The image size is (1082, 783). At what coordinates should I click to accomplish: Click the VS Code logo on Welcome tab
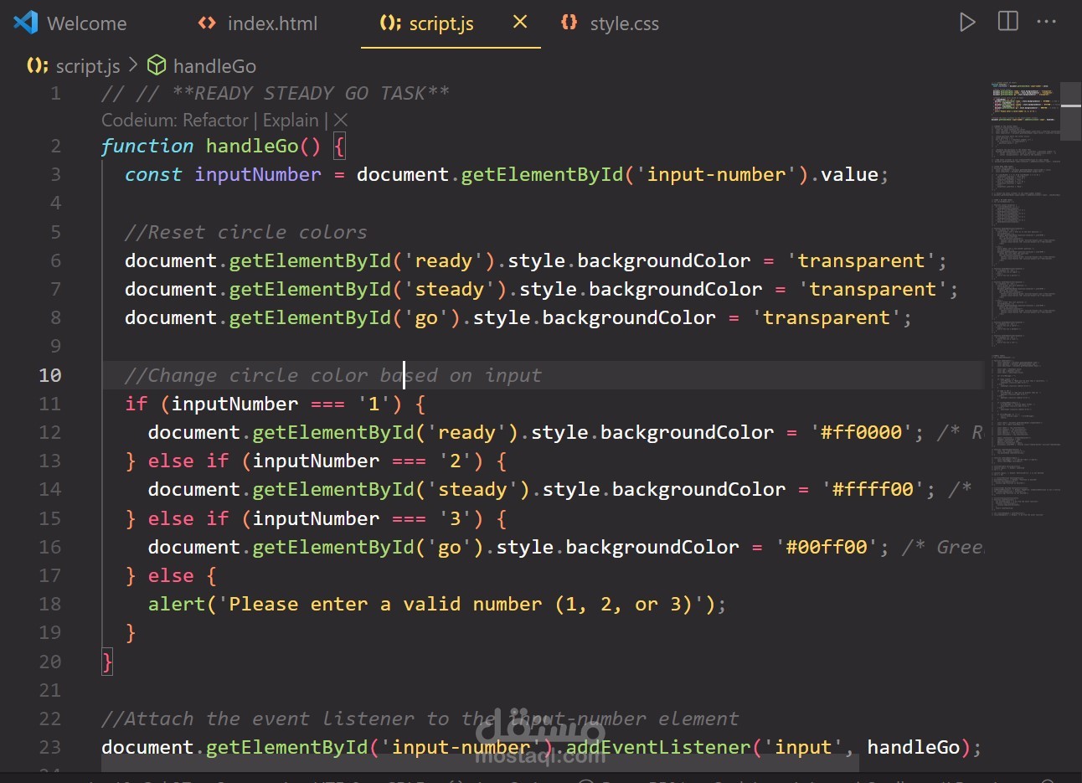click(26, 23)
